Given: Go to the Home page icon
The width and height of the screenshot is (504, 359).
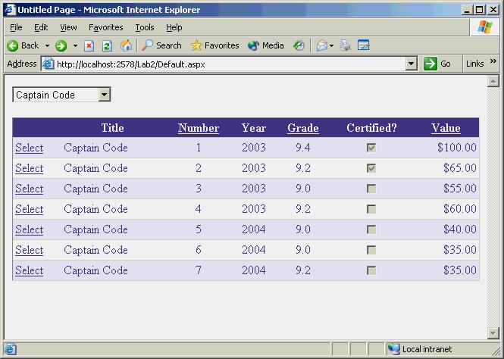Looking at the screenshot, I should tap(126, 45).
